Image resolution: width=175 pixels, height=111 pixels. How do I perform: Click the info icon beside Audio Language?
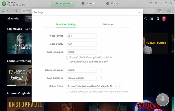click(x=101, y=52)
